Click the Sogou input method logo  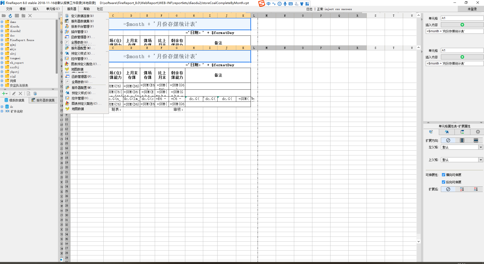(262, 4)
